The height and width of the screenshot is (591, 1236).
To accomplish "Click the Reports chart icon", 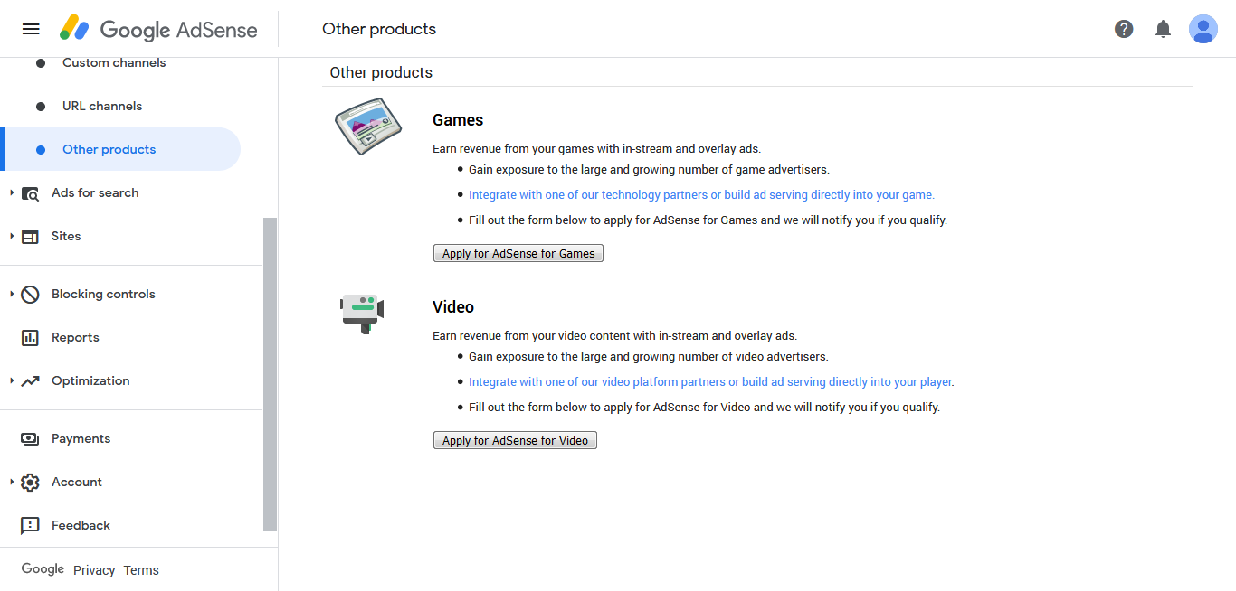I will tap(30, 337).
